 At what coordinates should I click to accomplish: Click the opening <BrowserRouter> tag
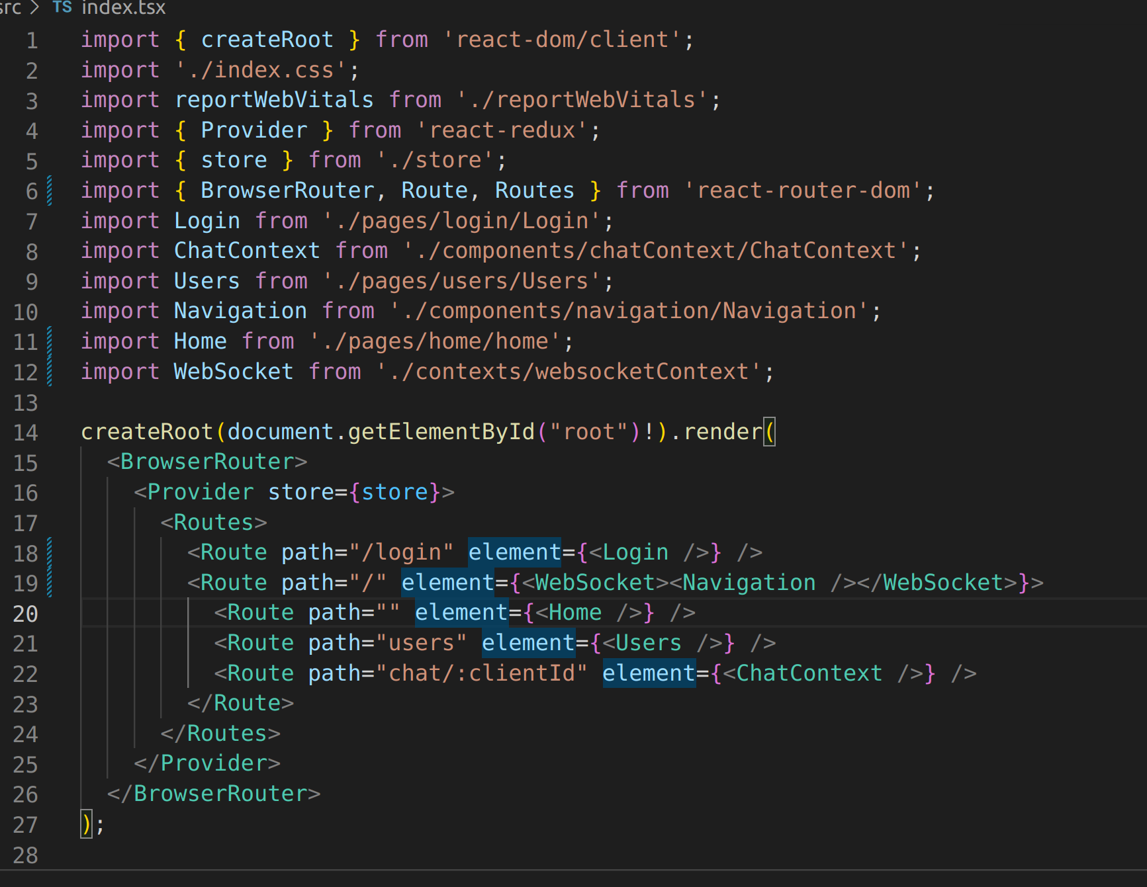207,462
